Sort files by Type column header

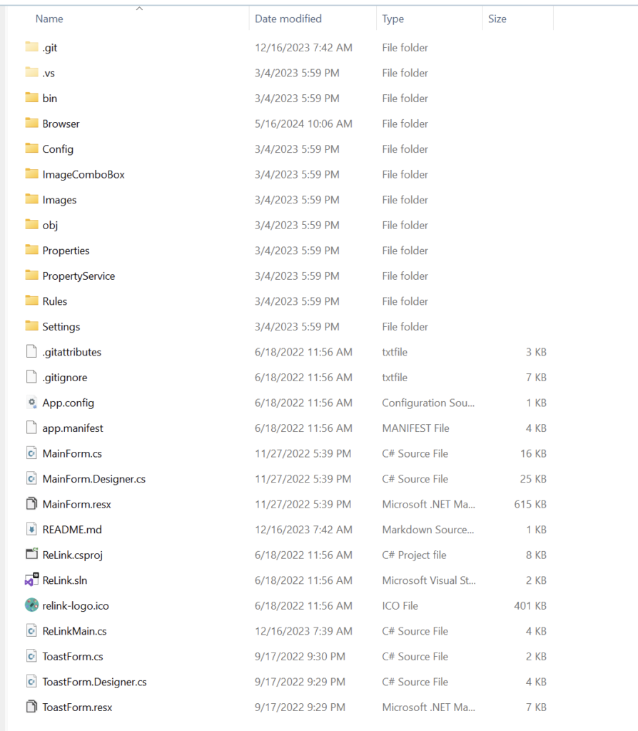coord(393,19)
